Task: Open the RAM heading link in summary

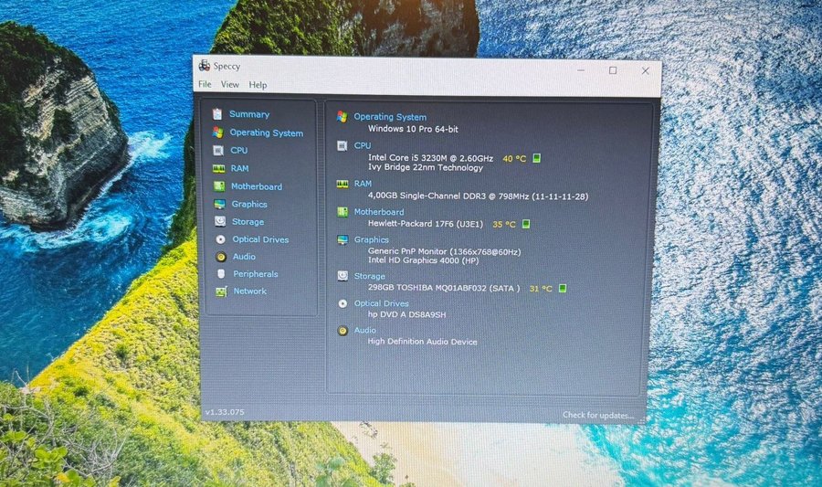Action: click(x=363, y=184)
